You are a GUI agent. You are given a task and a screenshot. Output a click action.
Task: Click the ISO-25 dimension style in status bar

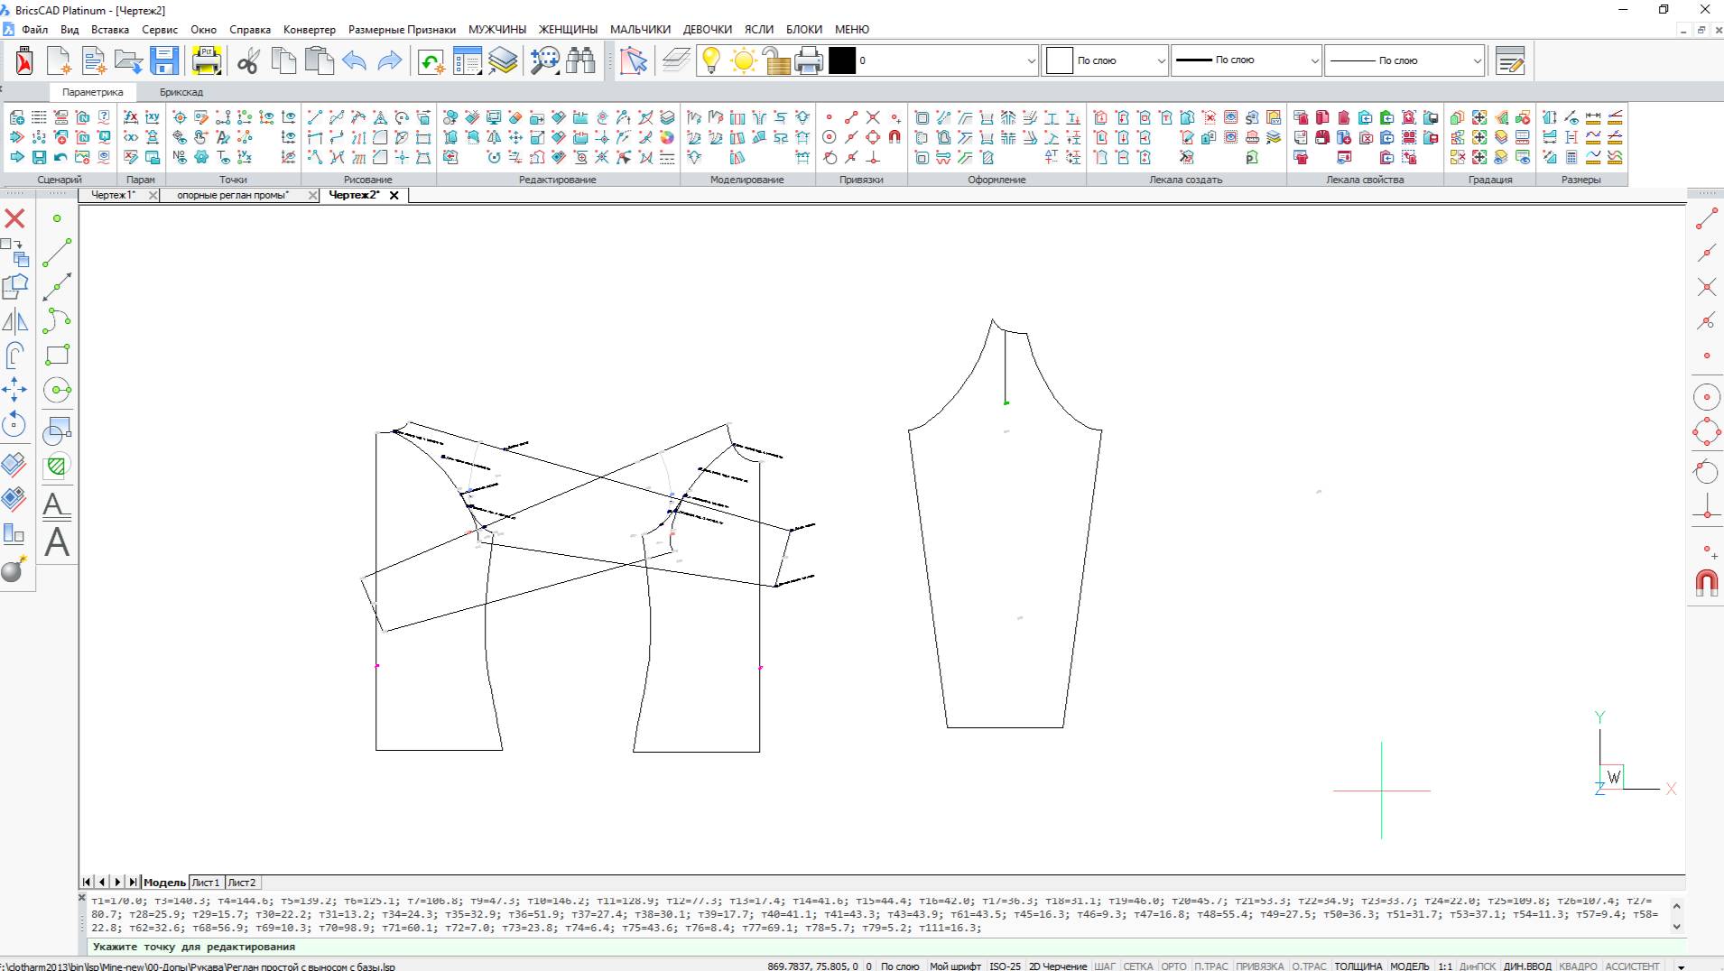click(1005, 966)
